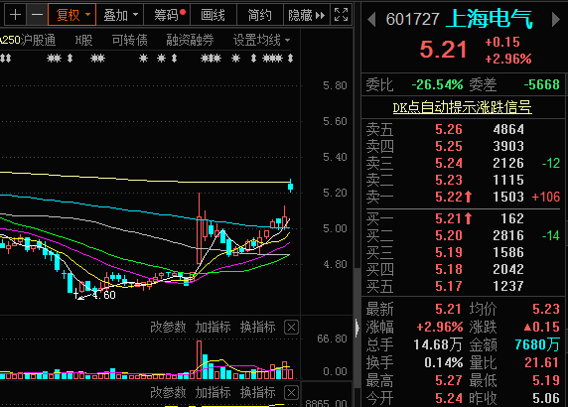The width and height of the screenshot is (568, 407).
Task: Click the 买五 price 5.17
Action: pyautogui.click(x=449, y=286)
